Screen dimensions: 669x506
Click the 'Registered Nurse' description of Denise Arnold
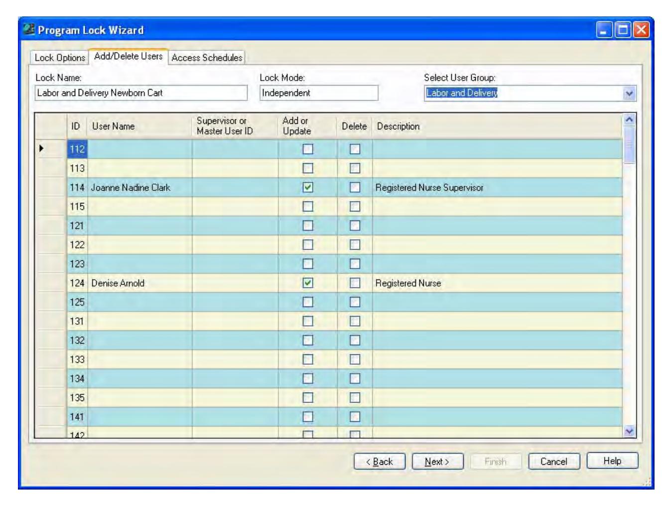pos(408,283)
